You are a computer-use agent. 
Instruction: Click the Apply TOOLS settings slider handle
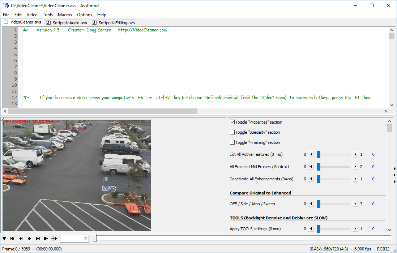pyautogui.click(x=319, y=229)
